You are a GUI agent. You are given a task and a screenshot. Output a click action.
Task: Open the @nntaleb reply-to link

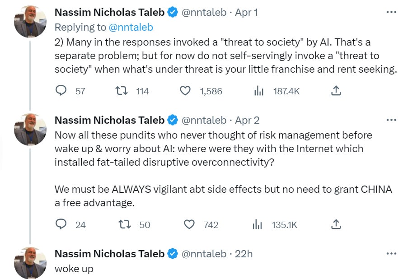click(131, 27)
